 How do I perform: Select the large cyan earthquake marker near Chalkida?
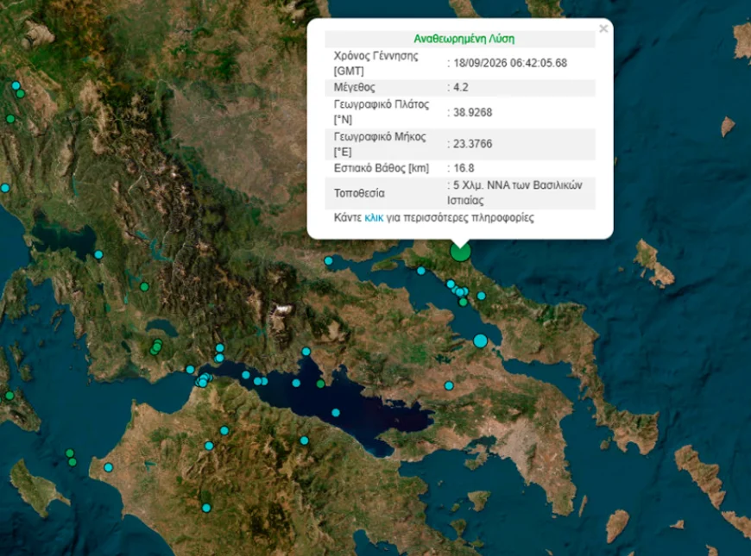pos(481,340)
